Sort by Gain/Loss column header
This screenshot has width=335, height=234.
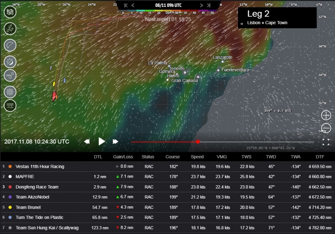[x=123, y=157]
